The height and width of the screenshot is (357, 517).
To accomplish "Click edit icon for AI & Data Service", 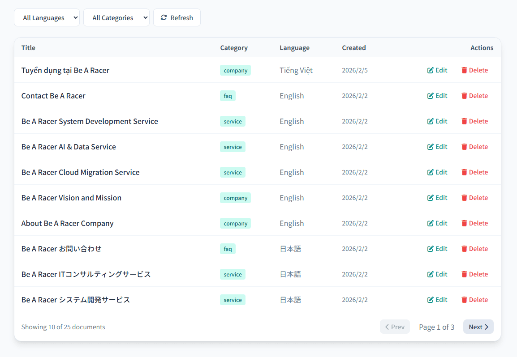I will [x=430, y=147].
